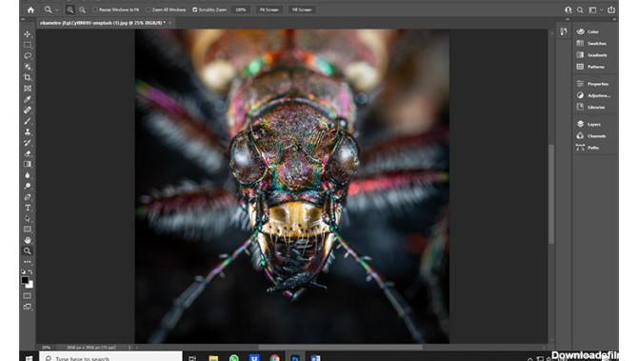Select the Hand tool
Viewport: 638px width, 361px height.
coord(28,240)
